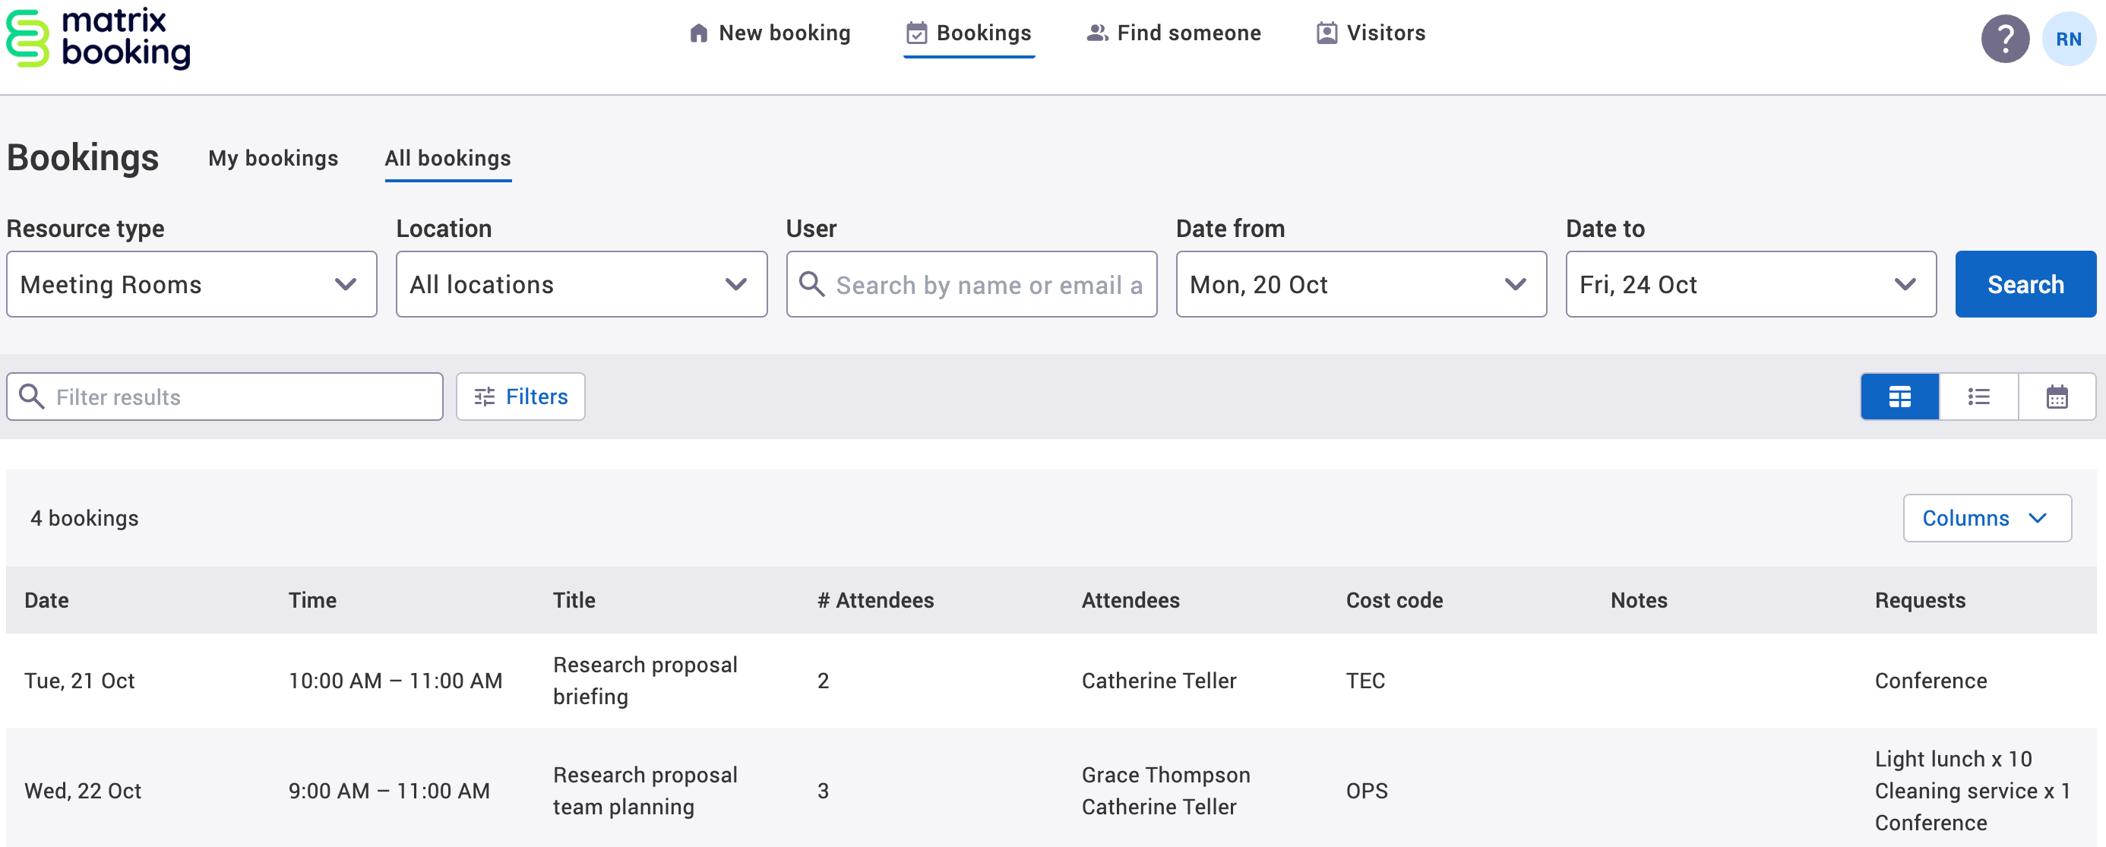2106x847 pixels.
Task: Select the All bookings tab
Action: 447,159
